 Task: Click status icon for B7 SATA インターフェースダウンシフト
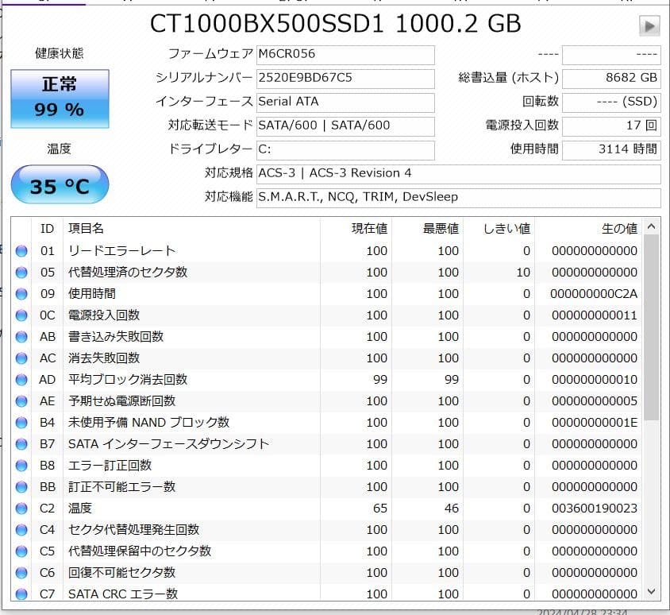[21, 444]
